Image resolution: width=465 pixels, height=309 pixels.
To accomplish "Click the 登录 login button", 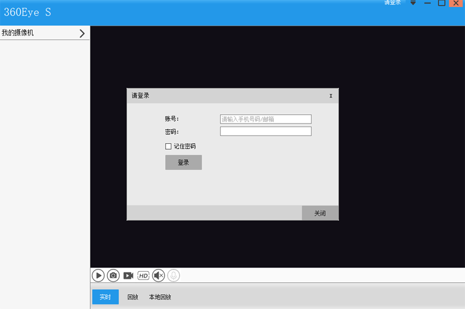I will tap(184, 162).
